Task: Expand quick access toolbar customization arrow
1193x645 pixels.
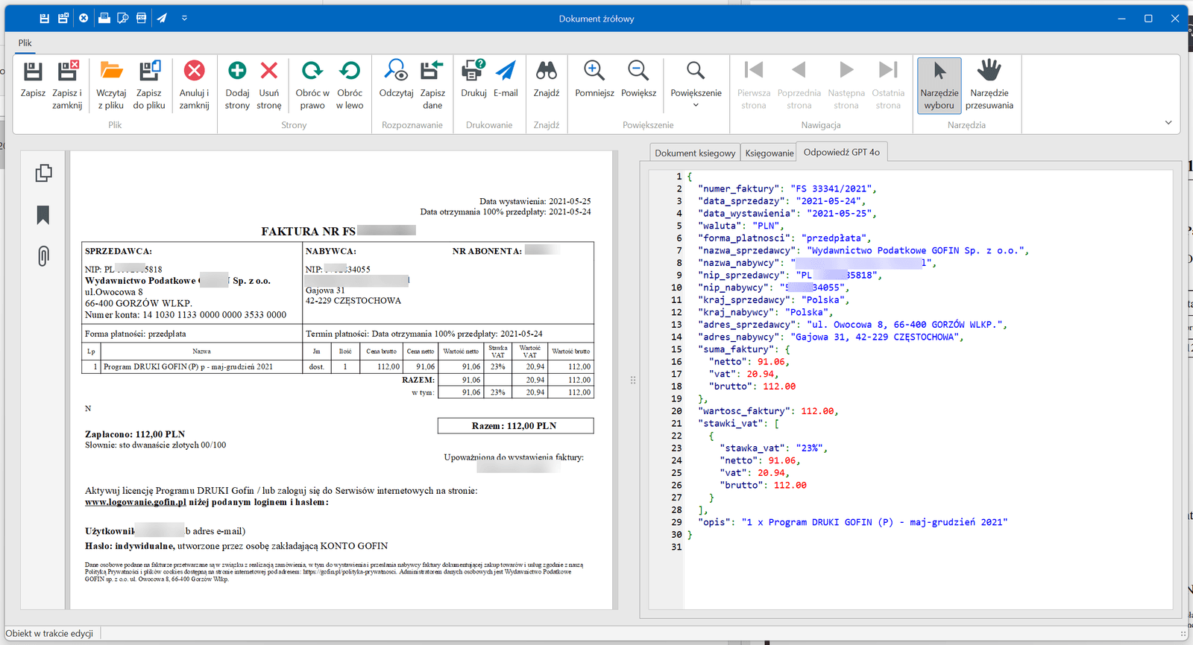Action: click(184, 18)
